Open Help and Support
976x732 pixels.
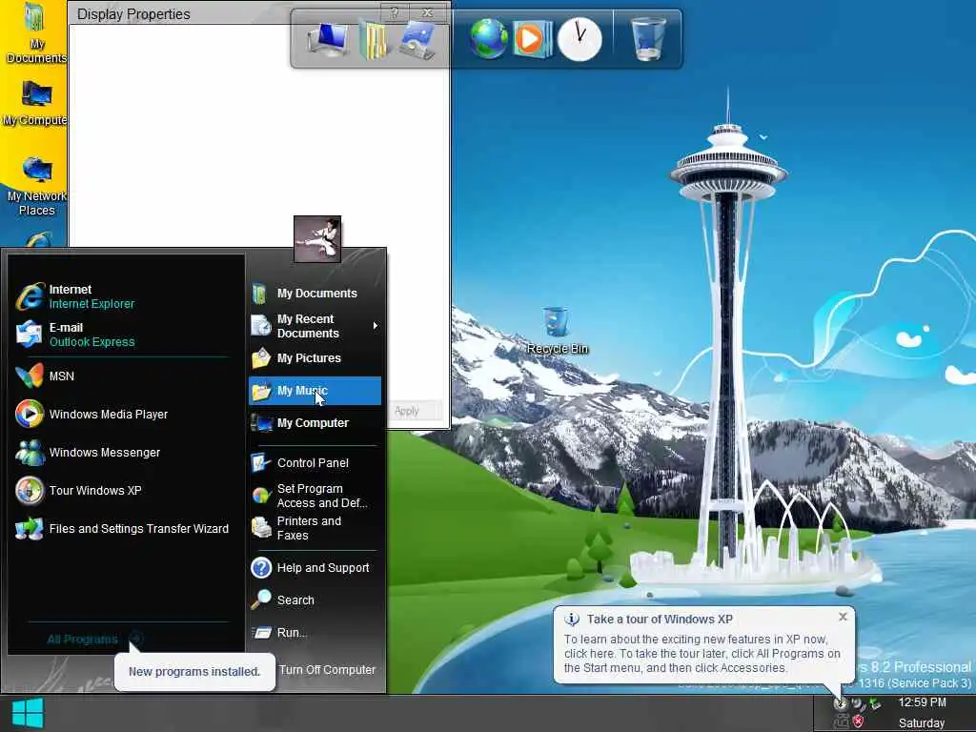click(x=315, y=568)
